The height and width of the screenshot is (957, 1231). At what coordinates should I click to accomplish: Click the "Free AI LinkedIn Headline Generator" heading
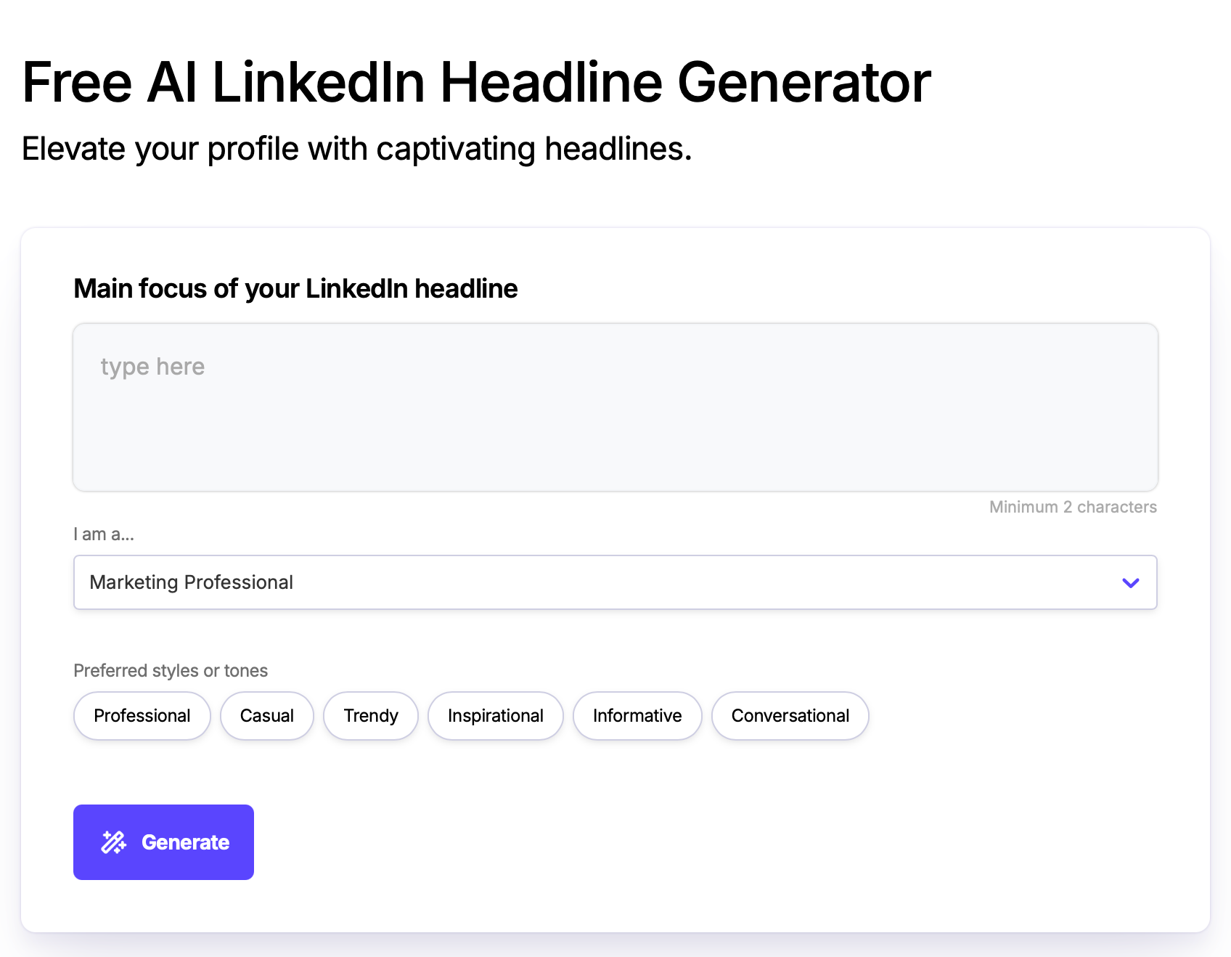(x=476, y=82)
